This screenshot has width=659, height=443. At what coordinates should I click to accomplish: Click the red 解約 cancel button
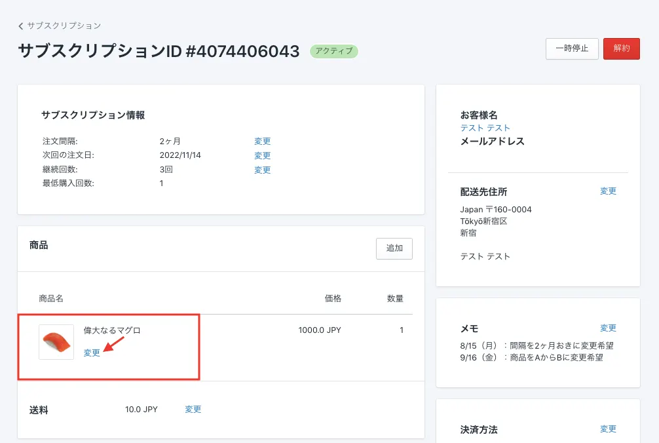tap(621, 48)
